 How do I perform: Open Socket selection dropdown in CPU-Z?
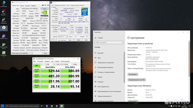coord(63,37)
